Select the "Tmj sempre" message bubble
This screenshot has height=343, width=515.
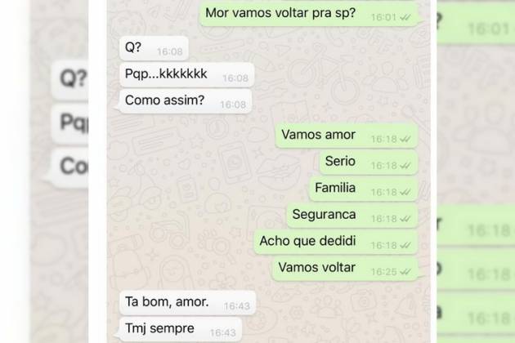click(x=180, y=329)
